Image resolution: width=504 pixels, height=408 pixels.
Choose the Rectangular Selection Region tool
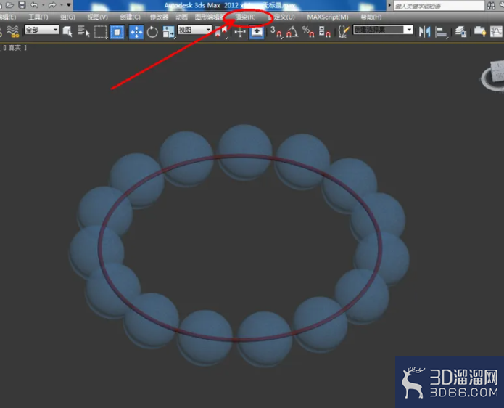101,32
